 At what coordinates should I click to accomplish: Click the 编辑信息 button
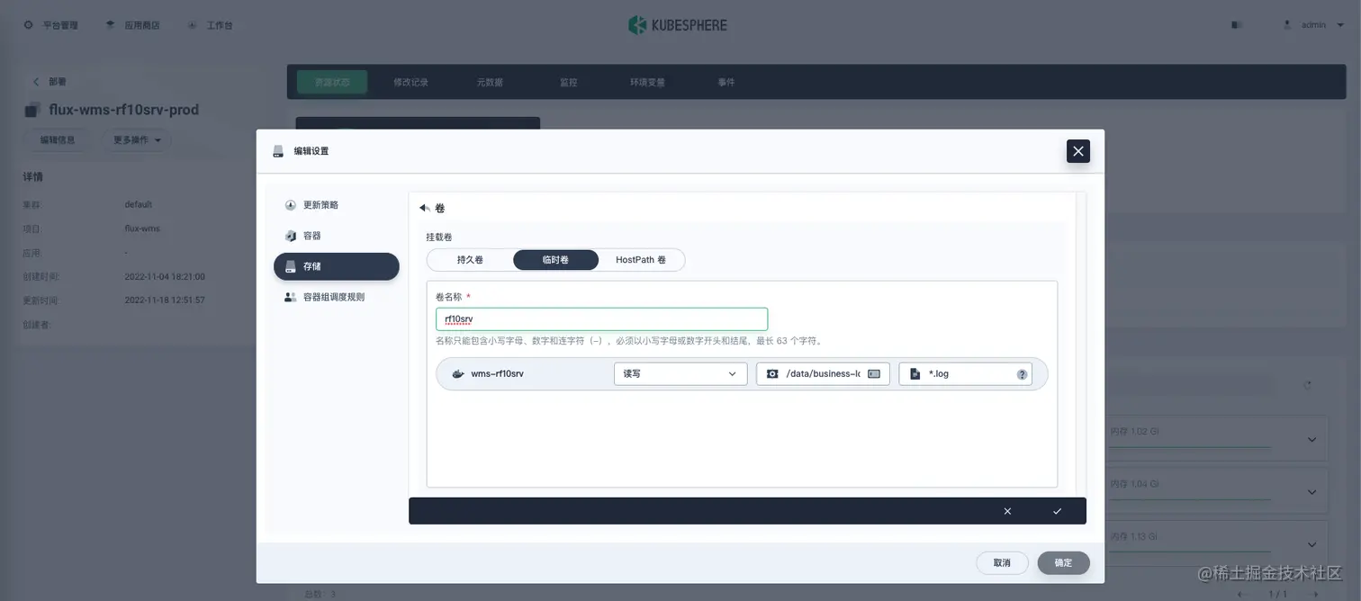pyautogui.click(x=58, y=140)
